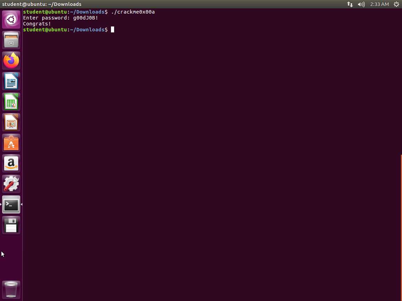Open the Ubuntu Dash search launcher
Viewport: 402px width, 301px height.
coord(11,20)
